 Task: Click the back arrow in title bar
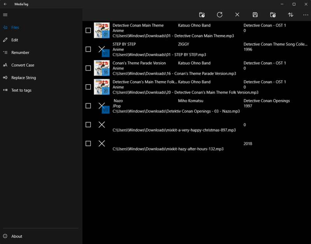[5, 4]
